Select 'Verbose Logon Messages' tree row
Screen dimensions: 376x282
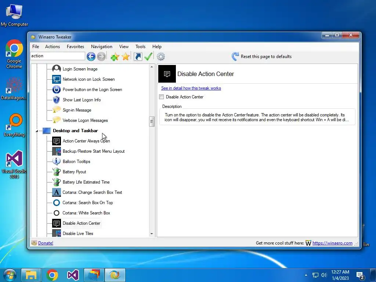point(85,120)
